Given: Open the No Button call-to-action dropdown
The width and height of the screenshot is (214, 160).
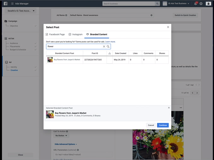Looking at the screenshot, I should (x=61, y=136).
